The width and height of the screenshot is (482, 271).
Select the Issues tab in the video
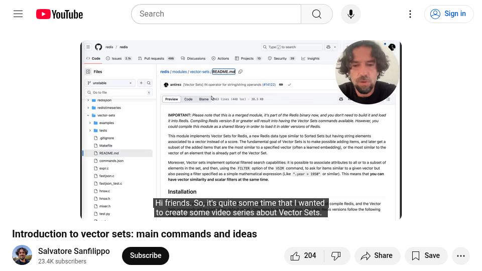(x=118, y=58)
